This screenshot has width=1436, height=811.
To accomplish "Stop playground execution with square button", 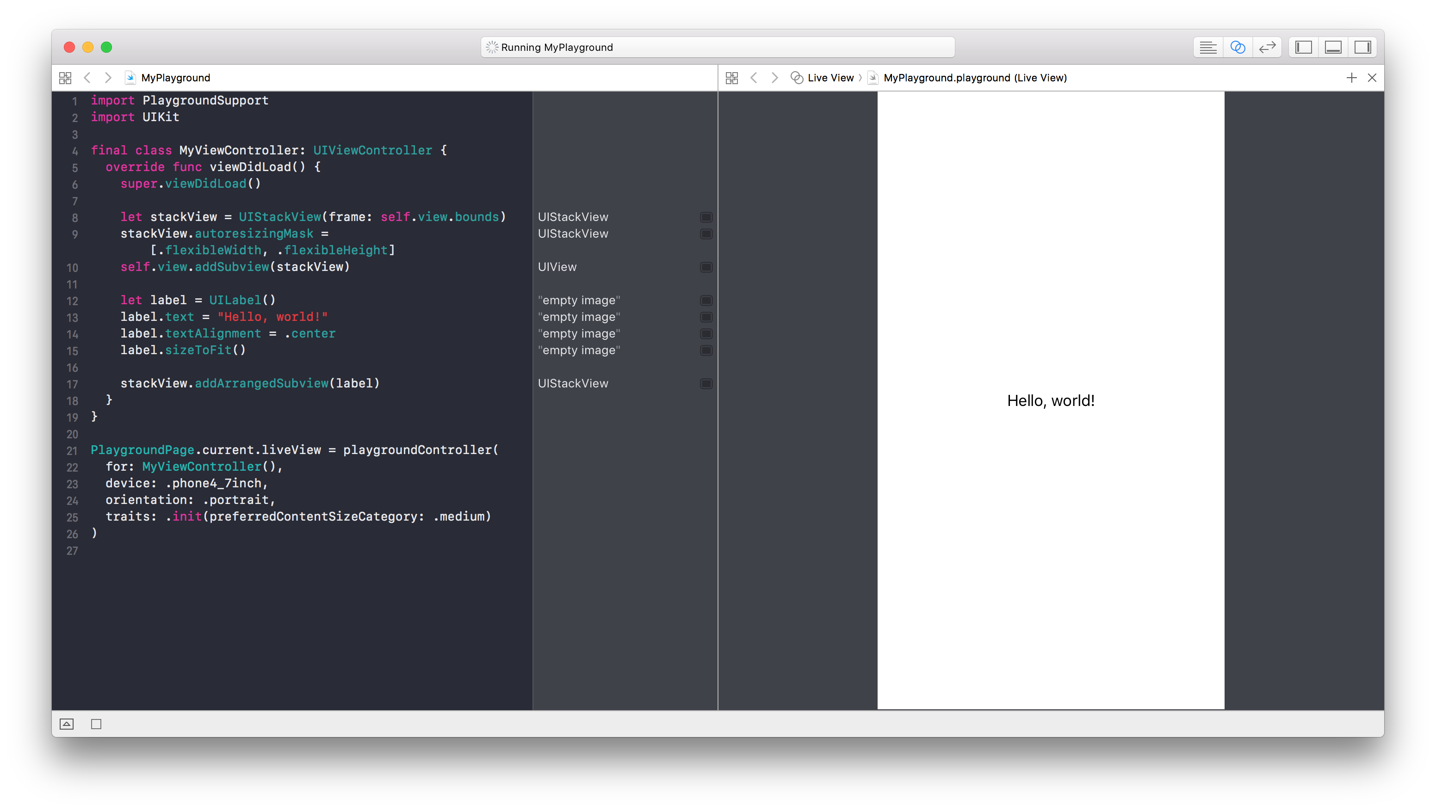I will click(x=96, y=724).
